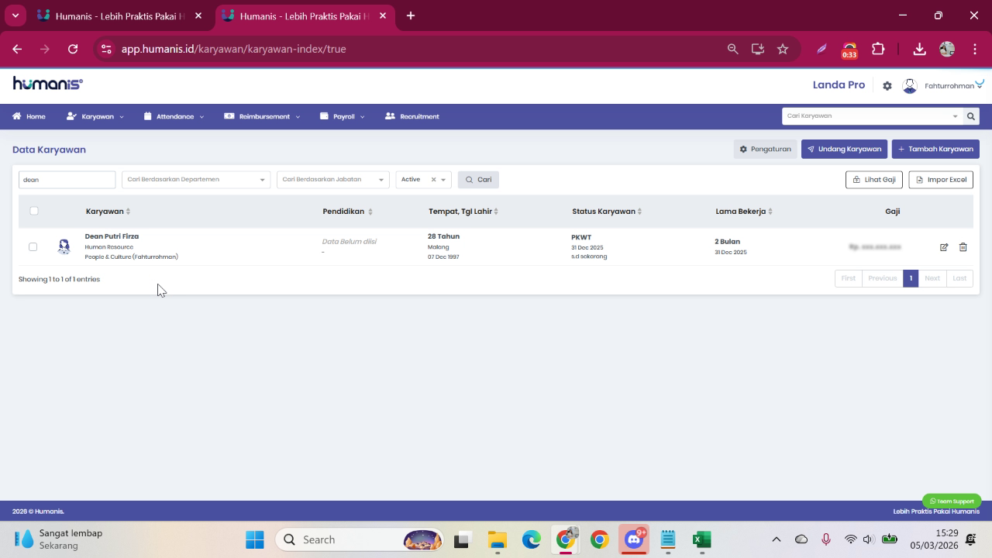Go back to previous page
Image resolution: width=992 pixels, height=558 pixels.
pos(17,49)
